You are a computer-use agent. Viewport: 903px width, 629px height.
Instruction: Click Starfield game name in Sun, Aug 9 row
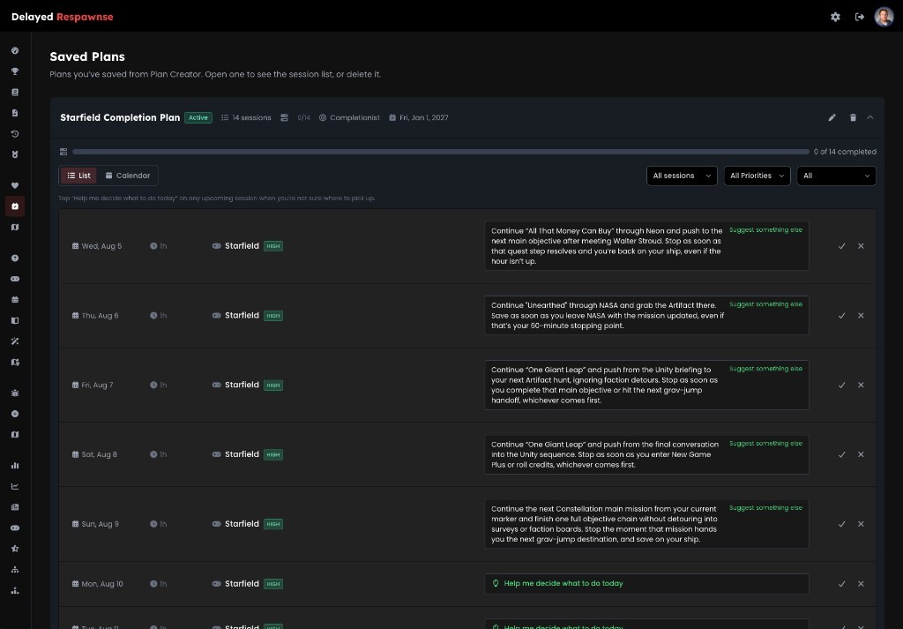click(x=242, y=524)
